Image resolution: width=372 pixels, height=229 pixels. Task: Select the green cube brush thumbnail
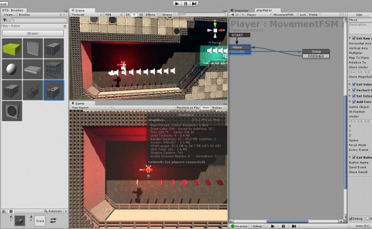point(12,48)
